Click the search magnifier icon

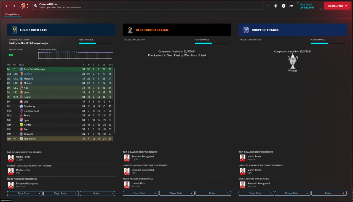click(x=36, y=6)
